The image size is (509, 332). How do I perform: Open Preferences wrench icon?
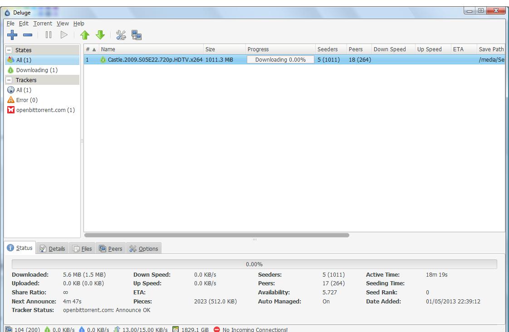point(121,35)
